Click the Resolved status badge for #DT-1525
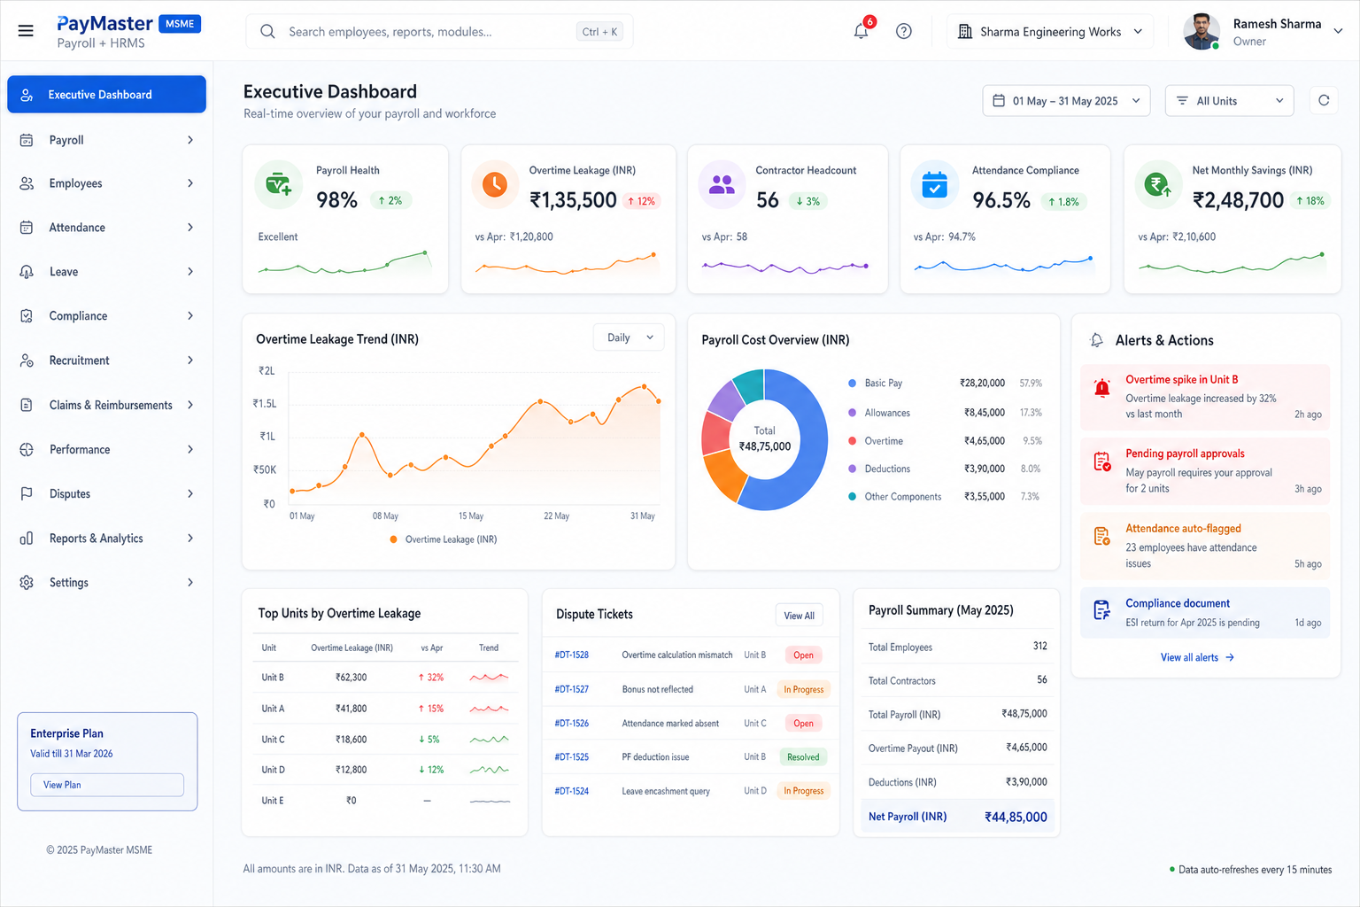The width and height of the screenshot is (1360, 907). [x=803, y=757]
